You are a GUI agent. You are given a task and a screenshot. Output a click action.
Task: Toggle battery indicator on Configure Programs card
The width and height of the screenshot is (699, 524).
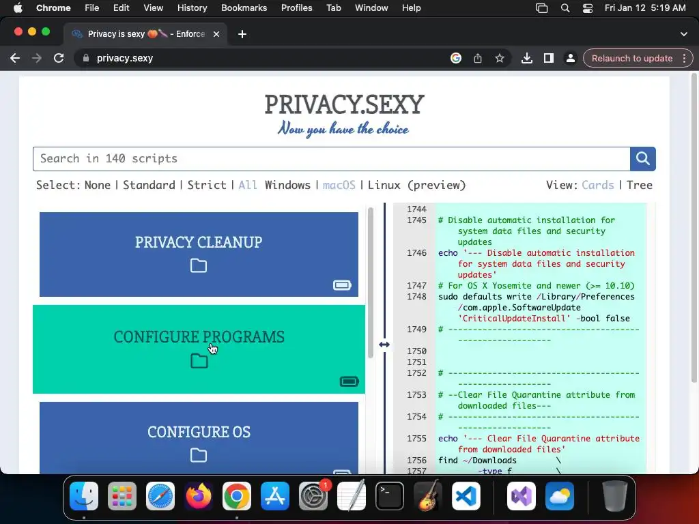pos(349,381)
